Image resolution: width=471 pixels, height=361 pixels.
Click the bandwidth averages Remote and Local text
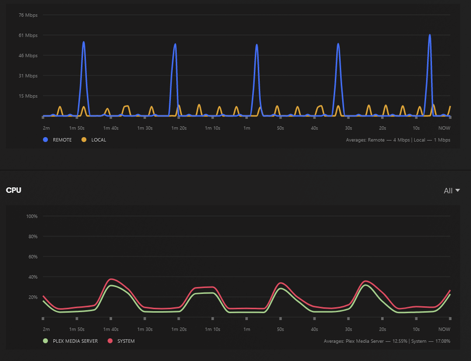[x=398, y=140]
